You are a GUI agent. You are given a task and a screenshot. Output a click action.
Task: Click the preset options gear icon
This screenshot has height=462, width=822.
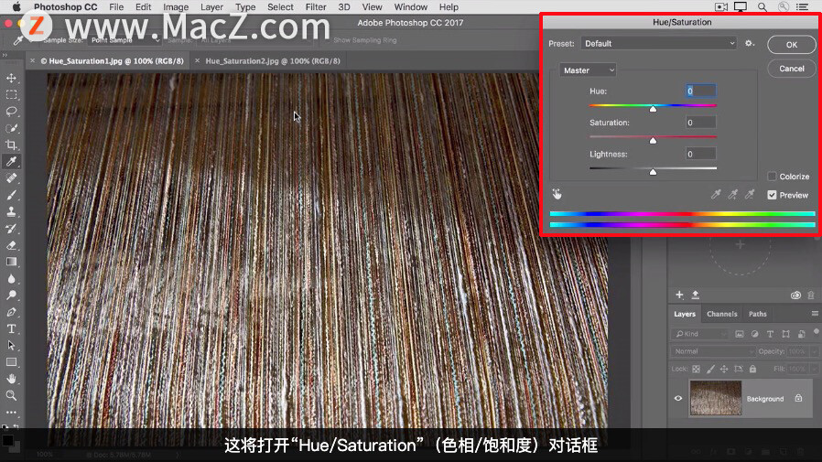point(750,44)
